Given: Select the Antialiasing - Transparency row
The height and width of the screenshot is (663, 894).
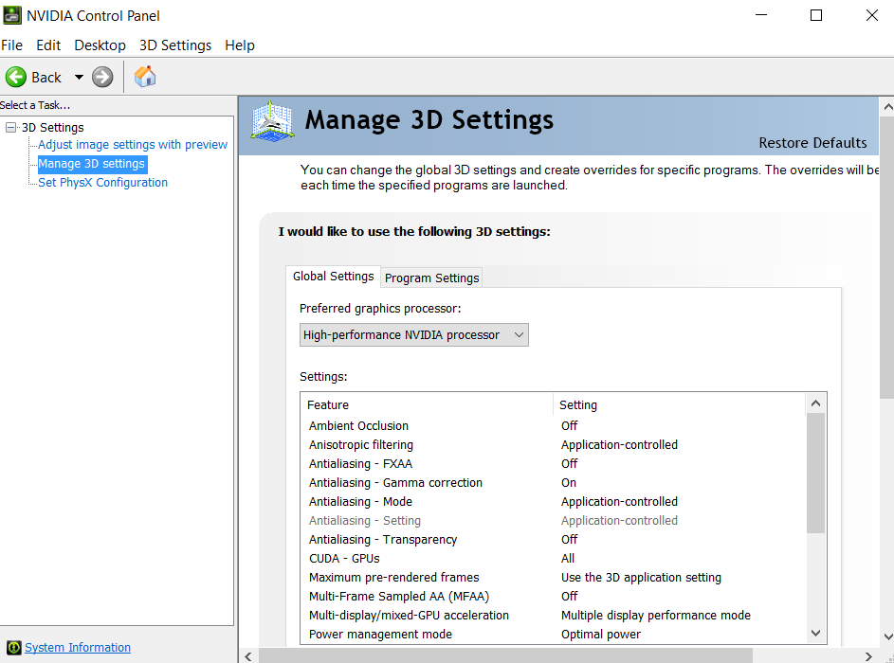Looking at the screenshot, I should pos(553,540).
